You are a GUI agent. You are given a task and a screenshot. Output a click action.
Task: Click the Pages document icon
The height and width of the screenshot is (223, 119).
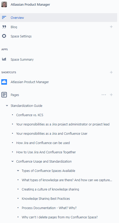coord(4,95)
